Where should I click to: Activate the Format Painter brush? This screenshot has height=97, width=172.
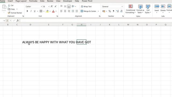point(9,13)
